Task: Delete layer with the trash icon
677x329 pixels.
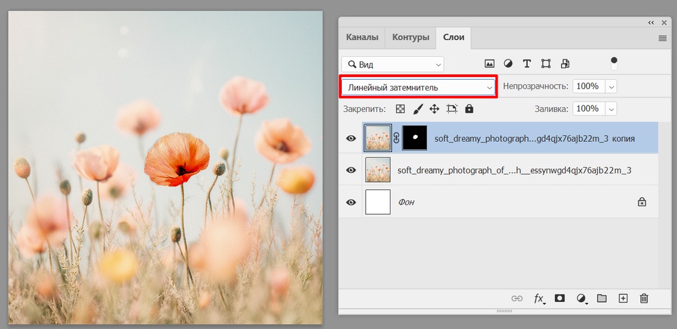Action: (644, 298)
